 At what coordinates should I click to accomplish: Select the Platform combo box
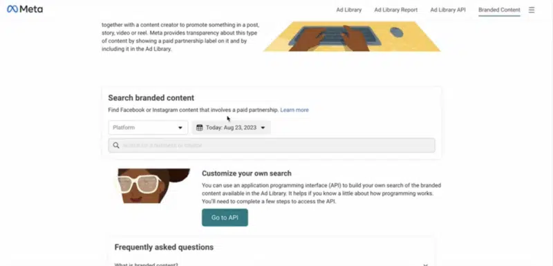pyautogui.click(x=148, y=128)
